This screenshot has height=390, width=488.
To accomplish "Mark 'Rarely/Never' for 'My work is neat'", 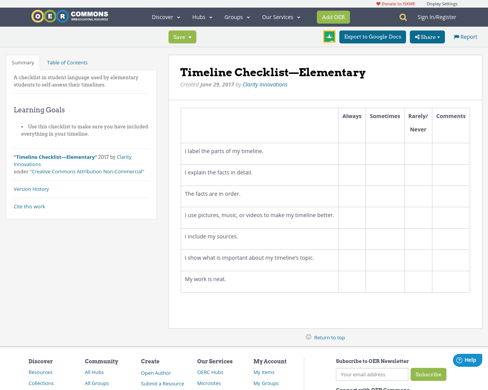I will [418, 281].
